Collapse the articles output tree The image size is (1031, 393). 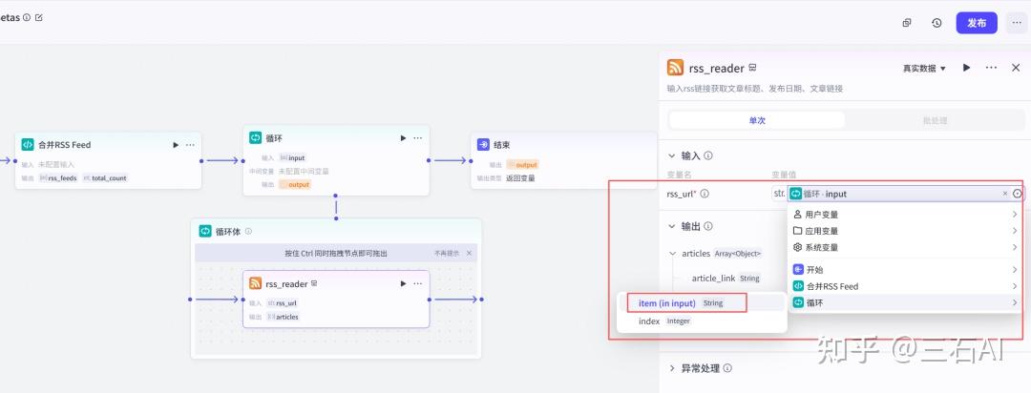pyautogui.click(x=672, y=254)
